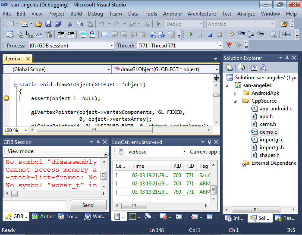Open the Debug configuration dropdown

point(201,24)
